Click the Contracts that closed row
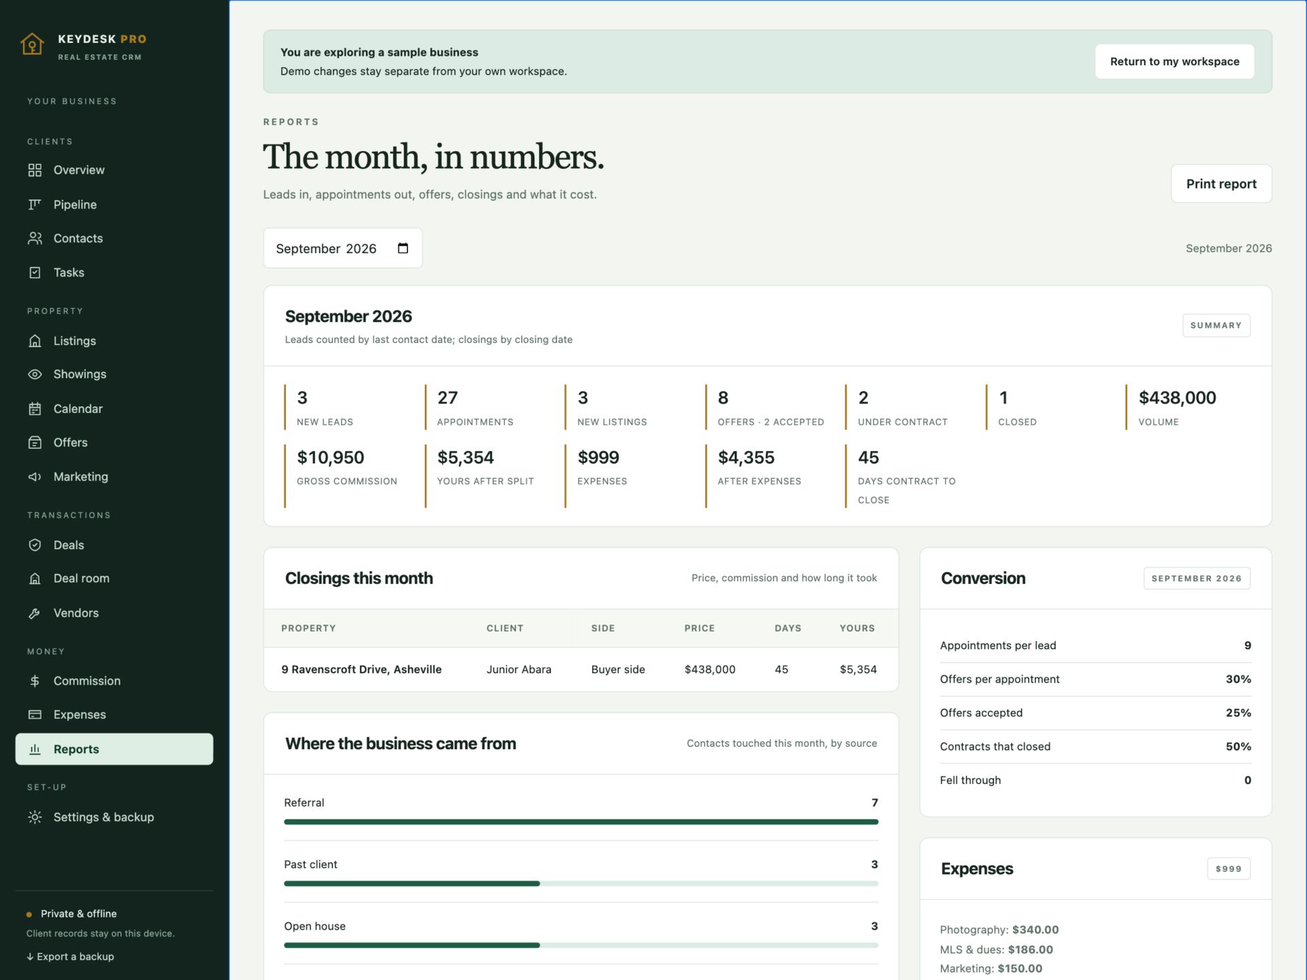The width and height of the screenshot is (1307, 980). tap(1095, 747)
